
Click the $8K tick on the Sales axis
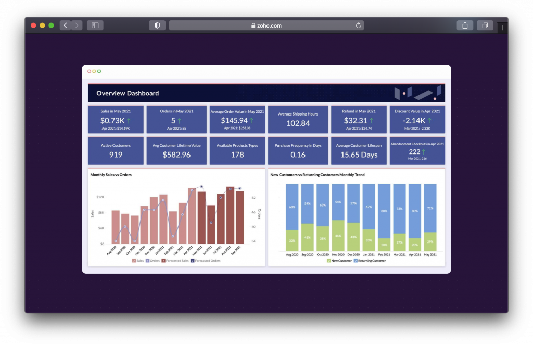[101, 212]
